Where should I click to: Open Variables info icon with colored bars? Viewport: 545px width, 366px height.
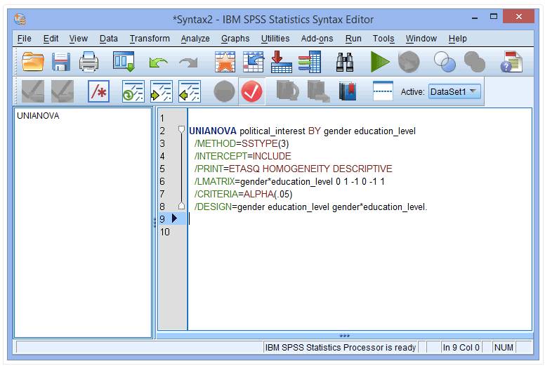click(x=309, y=62)
